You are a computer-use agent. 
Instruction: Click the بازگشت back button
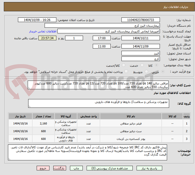click(59, 168)
